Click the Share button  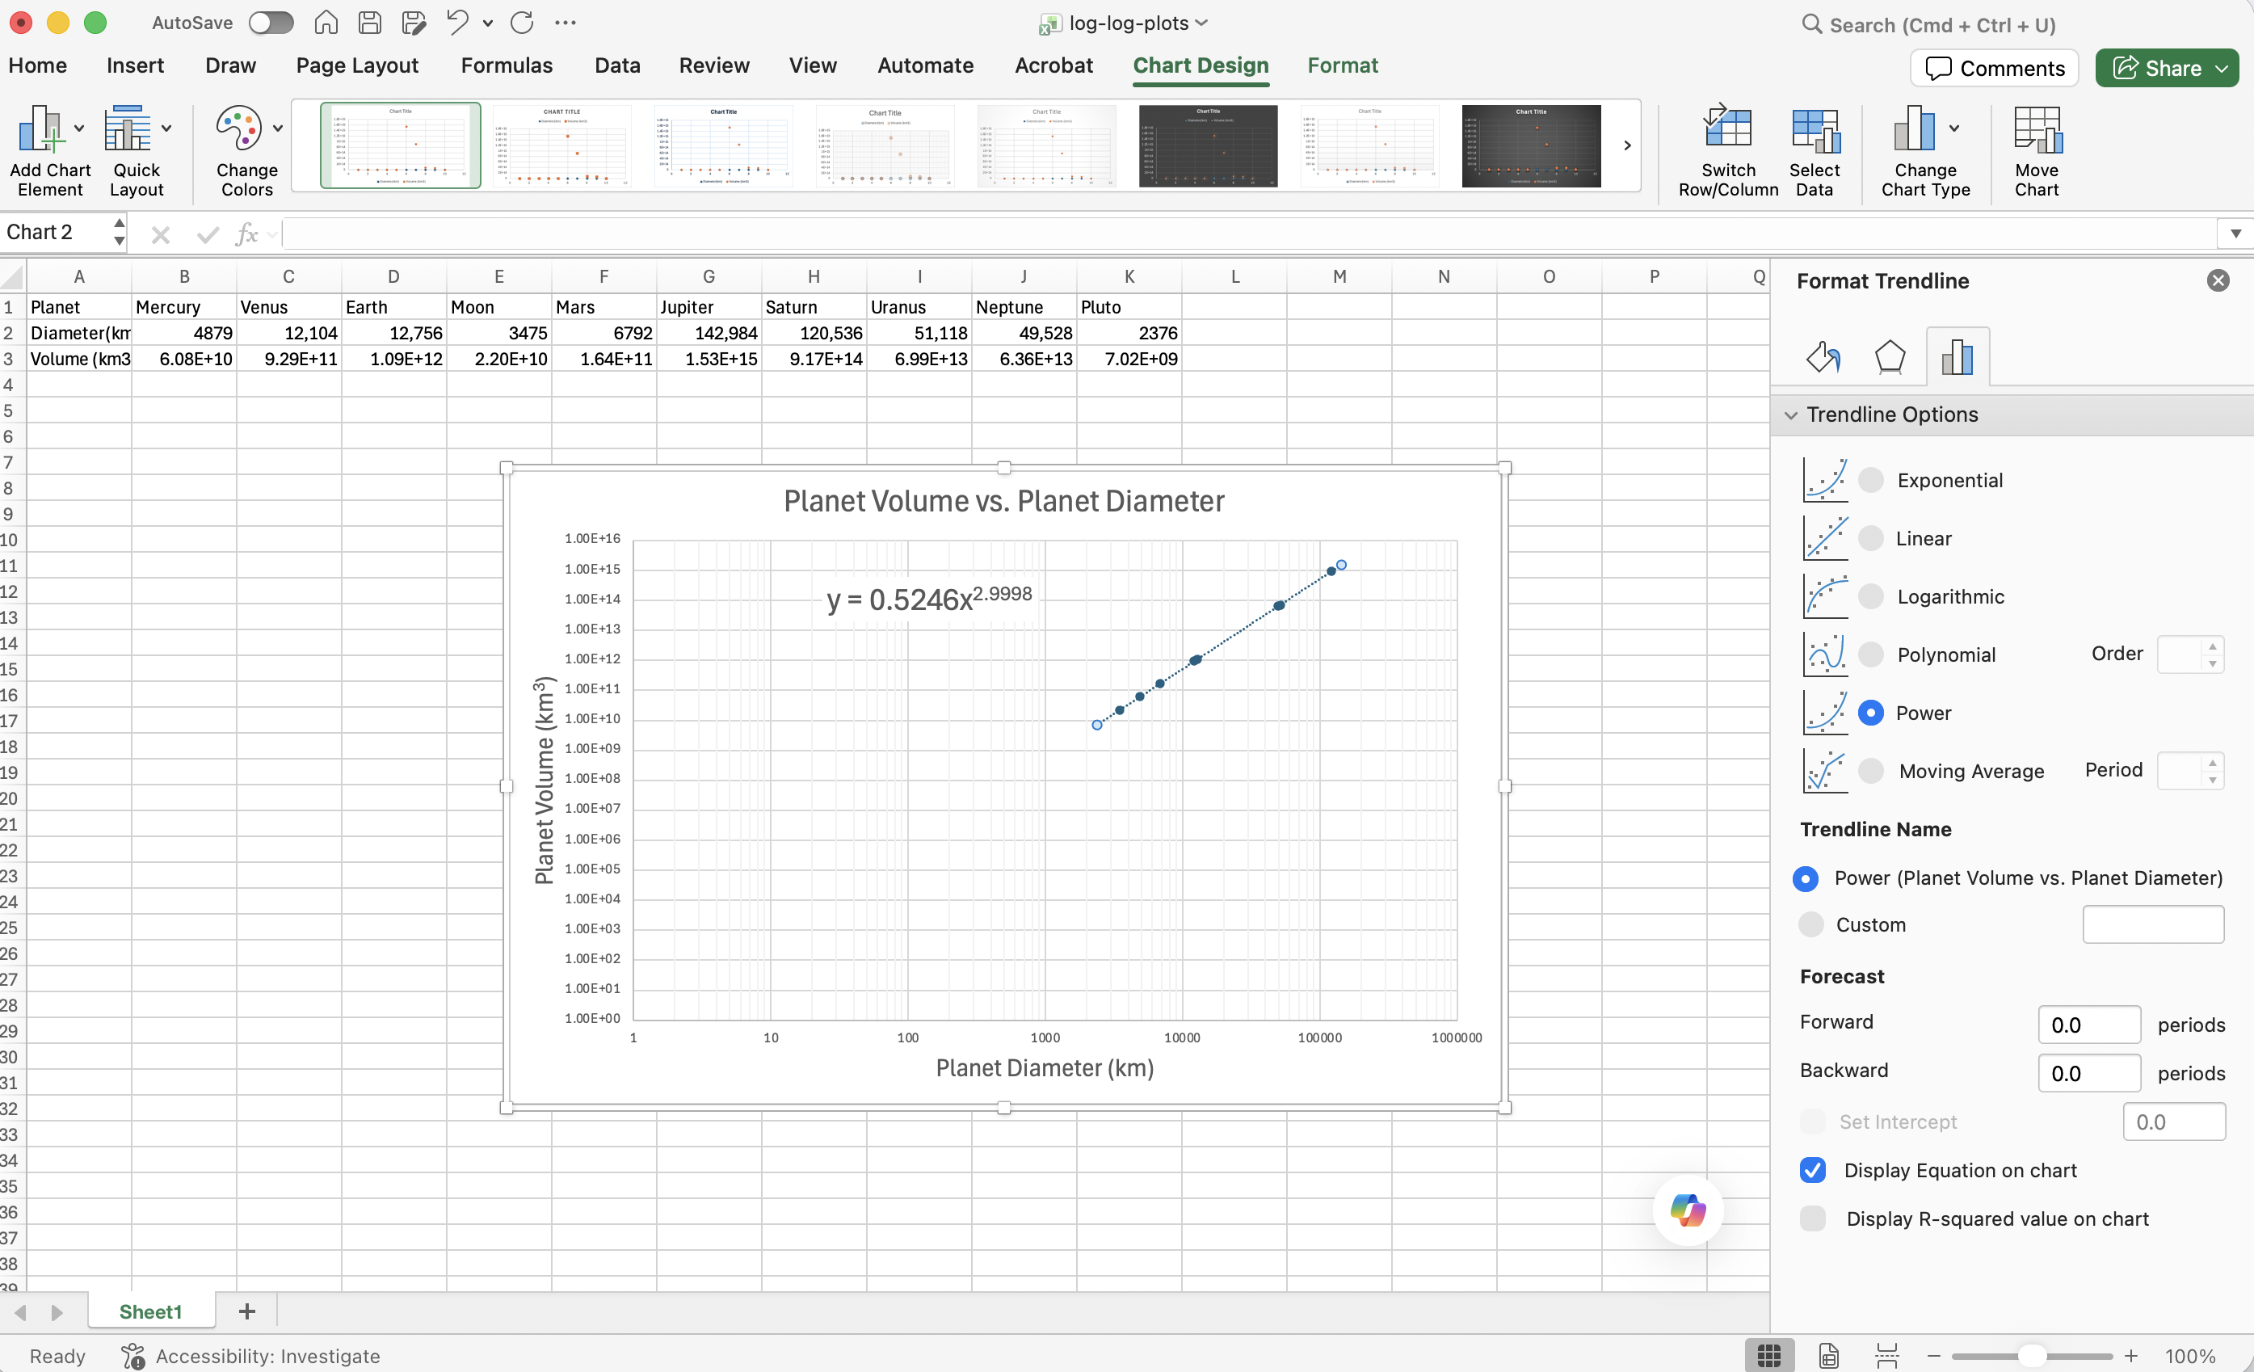[x=2166, y=69]
